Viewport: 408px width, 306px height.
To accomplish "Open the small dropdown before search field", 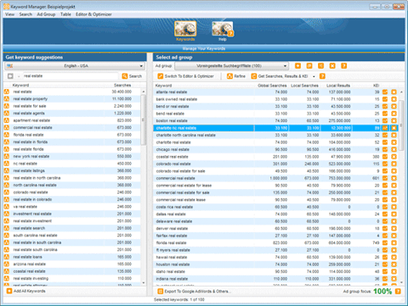I will click(19, 76).
